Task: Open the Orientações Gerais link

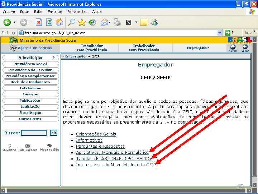Action: point(96,134)
